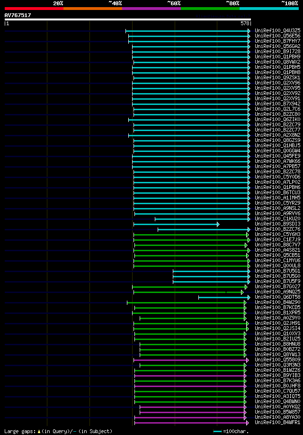
Task: Click the purple alignment bar for UniRef100_Q55809
Action: pos(191,360)
